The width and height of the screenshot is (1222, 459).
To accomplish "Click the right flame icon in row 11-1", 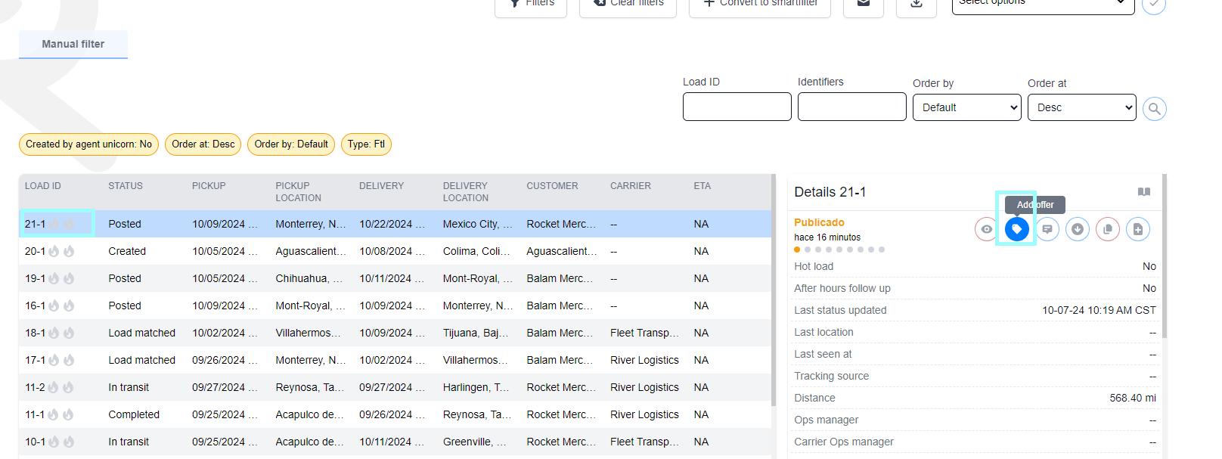I will [68, 414].
